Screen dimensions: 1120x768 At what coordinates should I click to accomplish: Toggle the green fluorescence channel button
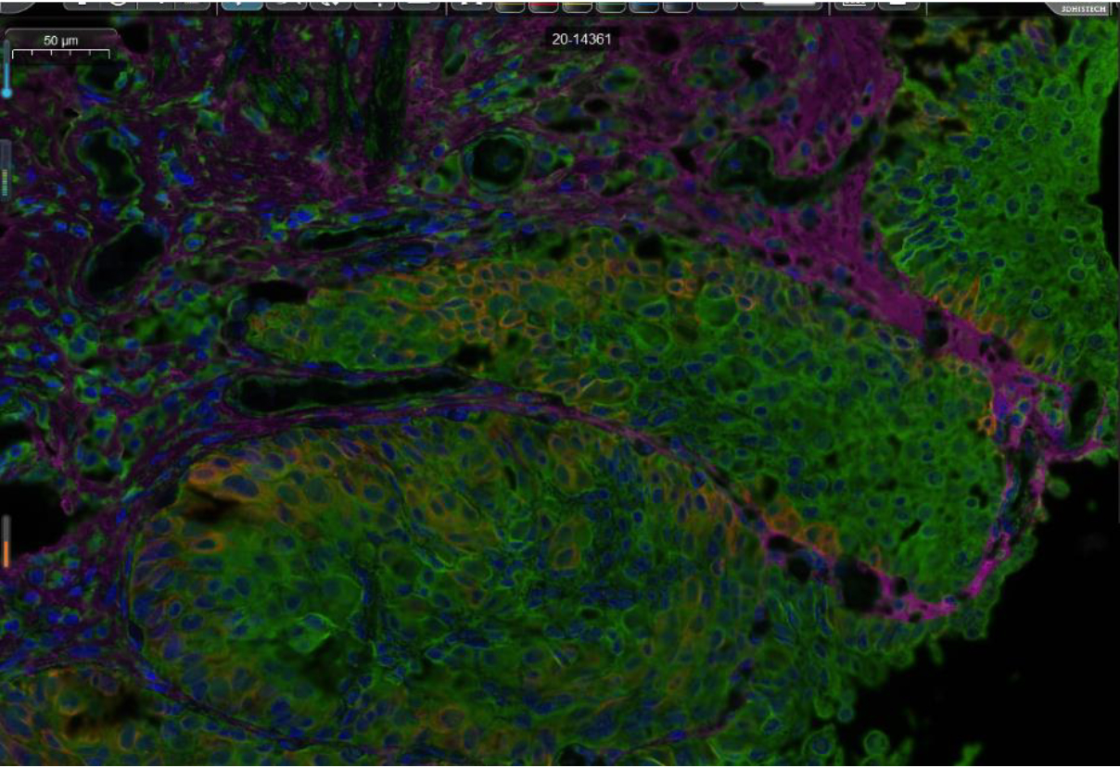[611, 6]
